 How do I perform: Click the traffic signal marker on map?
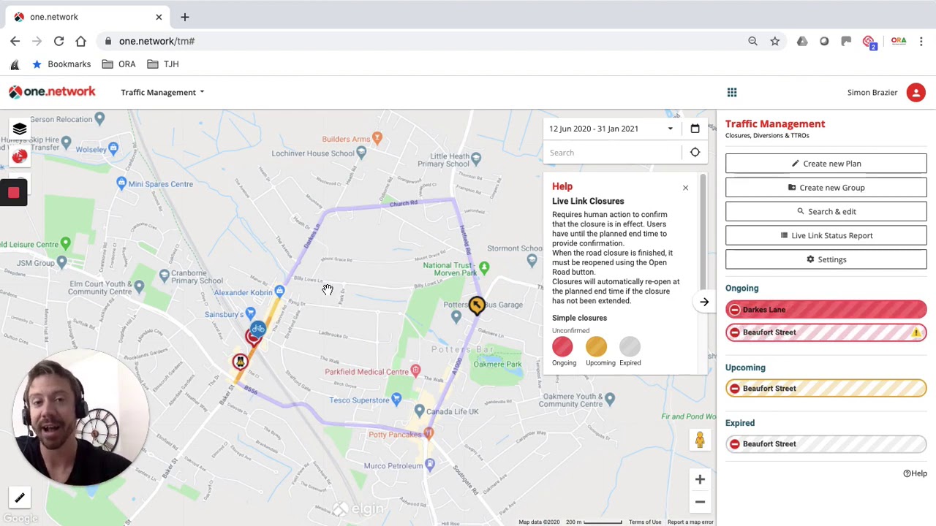[240, 362]
